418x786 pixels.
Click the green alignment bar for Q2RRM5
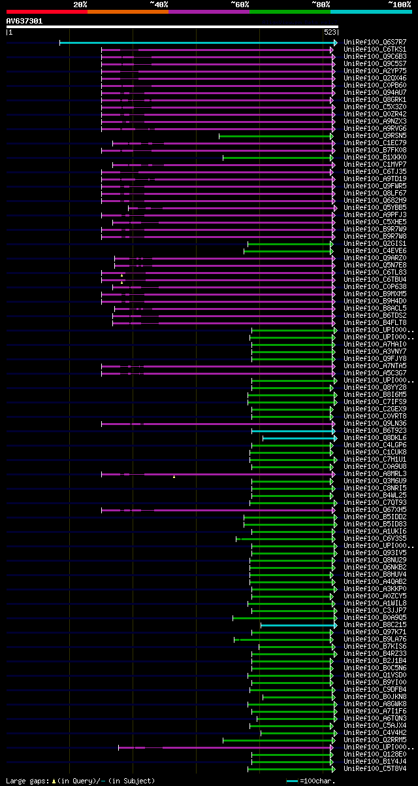(278, 740)
